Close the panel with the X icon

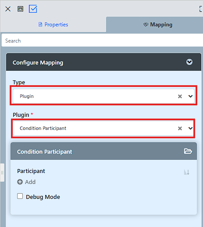(x=8, y=9)
